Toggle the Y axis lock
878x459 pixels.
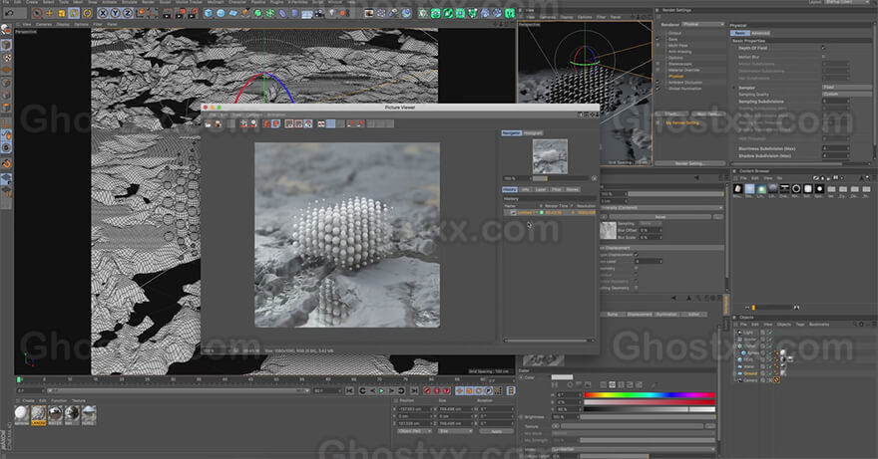(x=115, y=13)
